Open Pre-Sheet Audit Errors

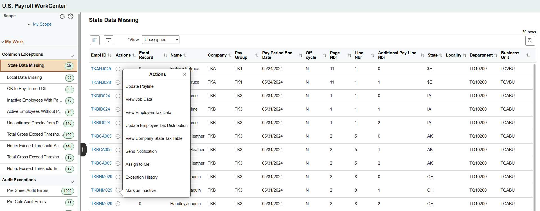39,191
